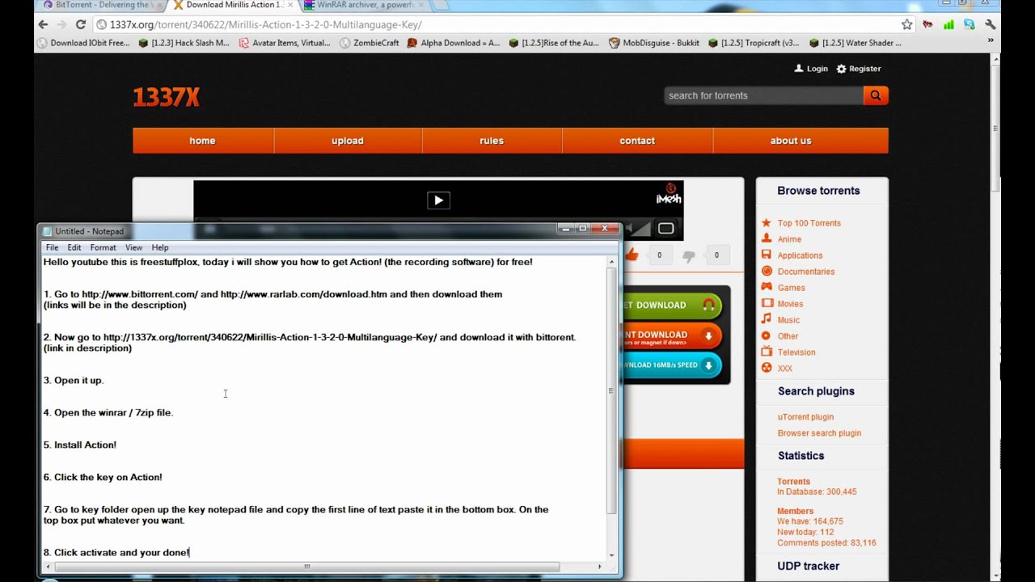Open the Top 100 Torrents link
This screenshot has height=582, width=1035.
tap(809, 223)
